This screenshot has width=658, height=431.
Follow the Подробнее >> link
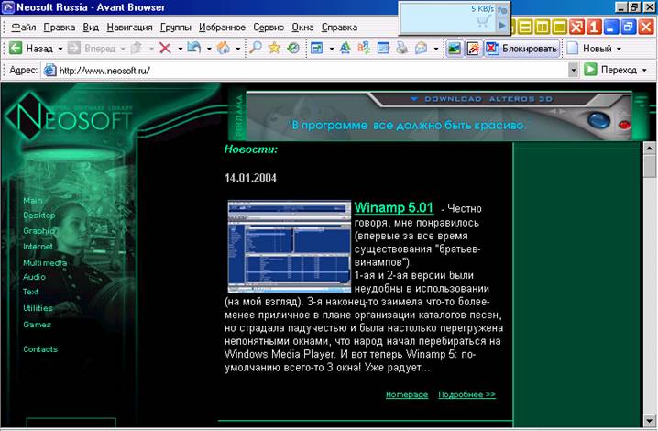point(466,394)
